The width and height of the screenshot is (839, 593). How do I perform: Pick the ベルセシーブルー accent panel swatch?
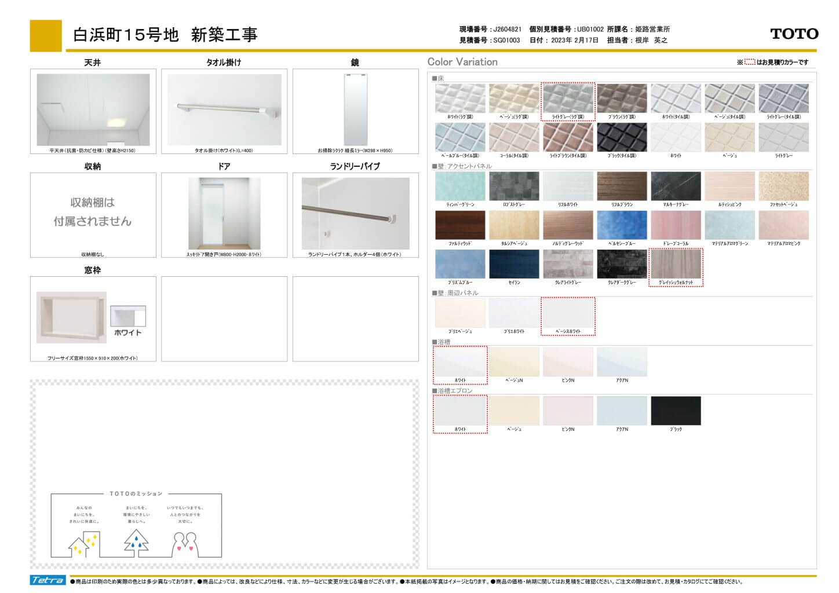point(622,225)
